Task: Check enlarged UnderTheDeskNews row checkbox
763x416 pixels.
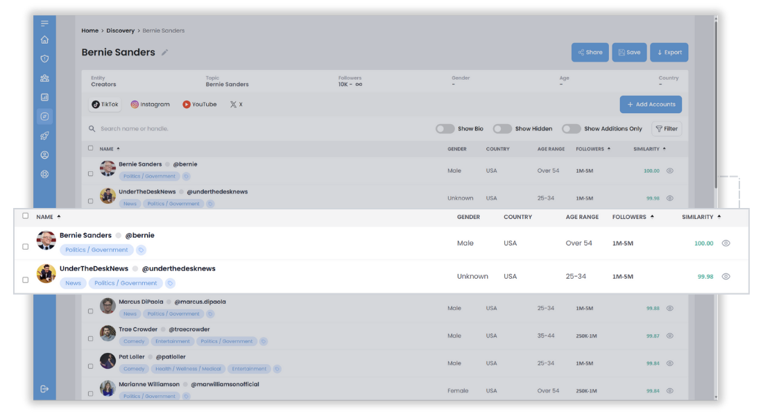Action: 25,280
